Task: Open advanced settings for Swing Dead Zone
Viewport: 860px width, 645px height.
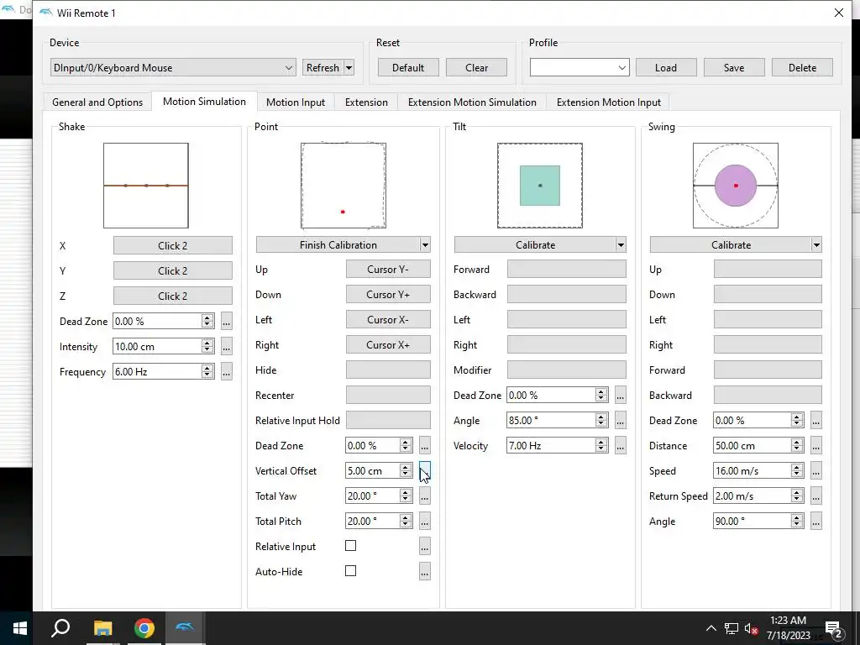Action: pyautogui.click(x=816, y=421)
